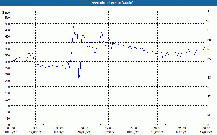217x135 pixels.
Task: Click the 'N' compass label at the 0 level
Action: click(x=208, y=125)
